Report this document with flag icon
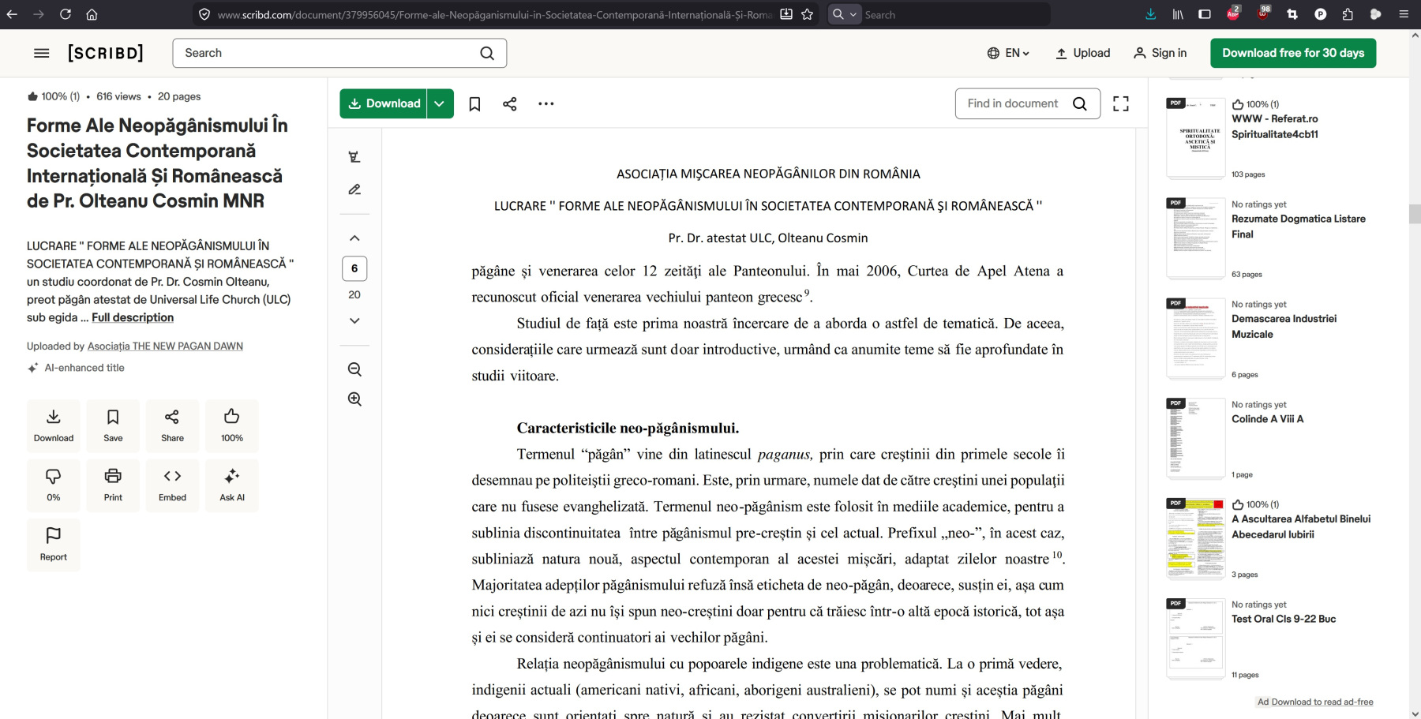Image resolution: width=1421 pixels, height=719 pixels. 54,544
